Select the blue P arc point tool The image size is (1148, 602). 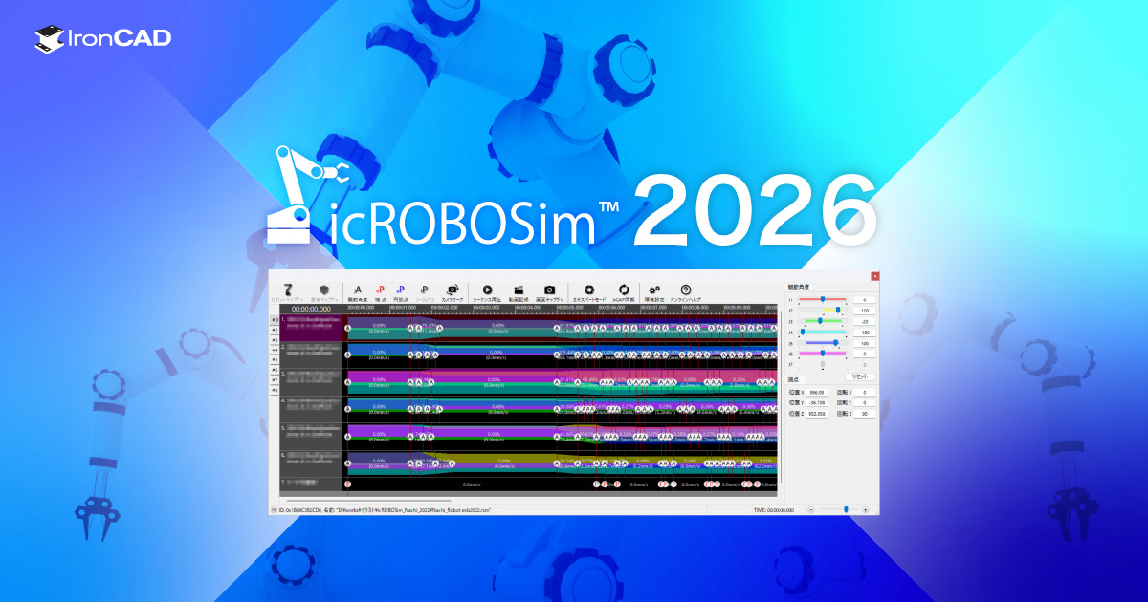(x=400, y=290)
